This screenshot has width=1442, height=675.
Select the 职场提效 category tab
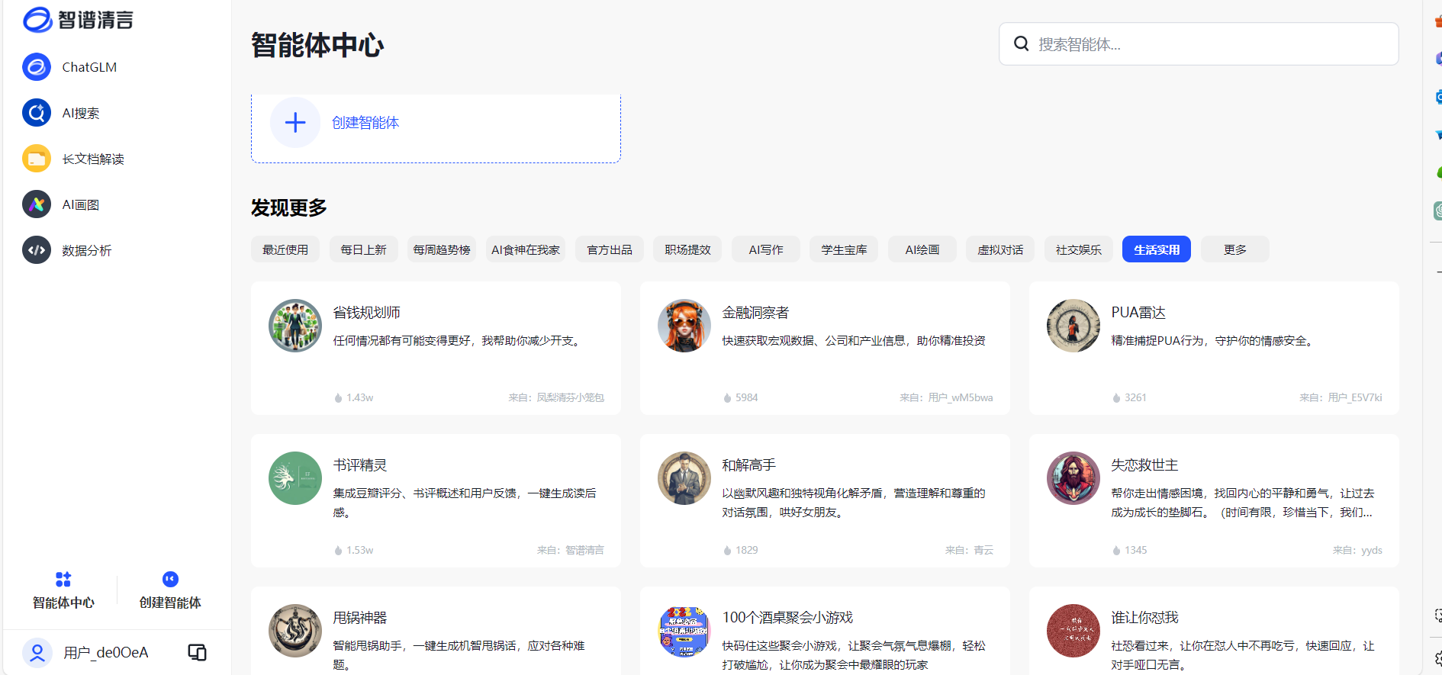(x=687, y=249)
